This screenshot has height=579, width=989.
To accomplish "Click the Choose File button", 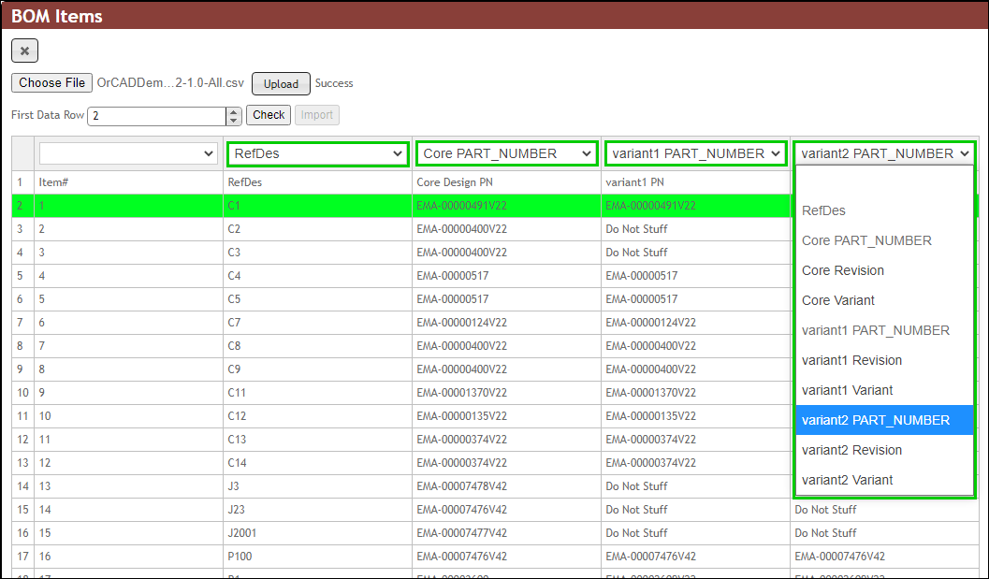I will pos(51,82).
